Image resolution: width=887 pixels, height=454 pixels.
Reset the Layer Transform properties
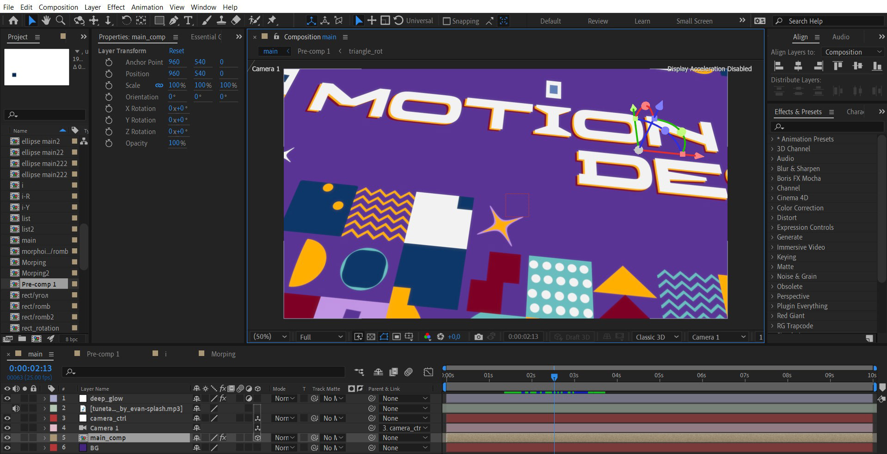pyautogui.click(x=176, y=51)
